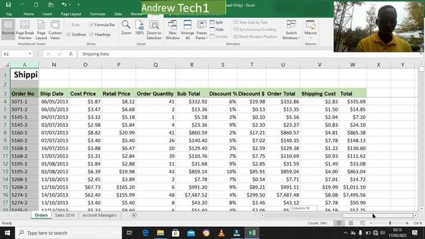This screenshot has width=425, height=239.
Task: Open the Home ribbon tab
Action: [29, 14]
